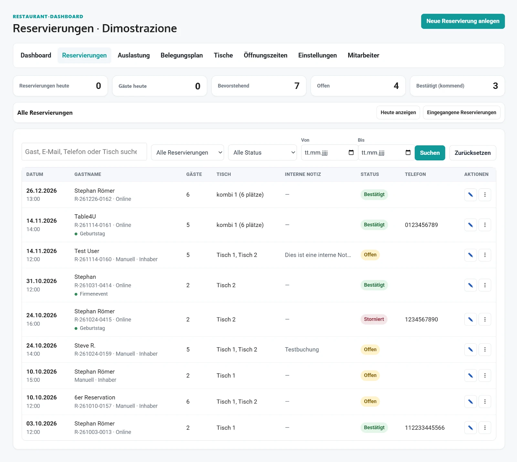Image resolution: width=517 pixels, height=462 pixels.
Task: Open the Tische tab
Action: pyautogui.click(x=223, y=55)
